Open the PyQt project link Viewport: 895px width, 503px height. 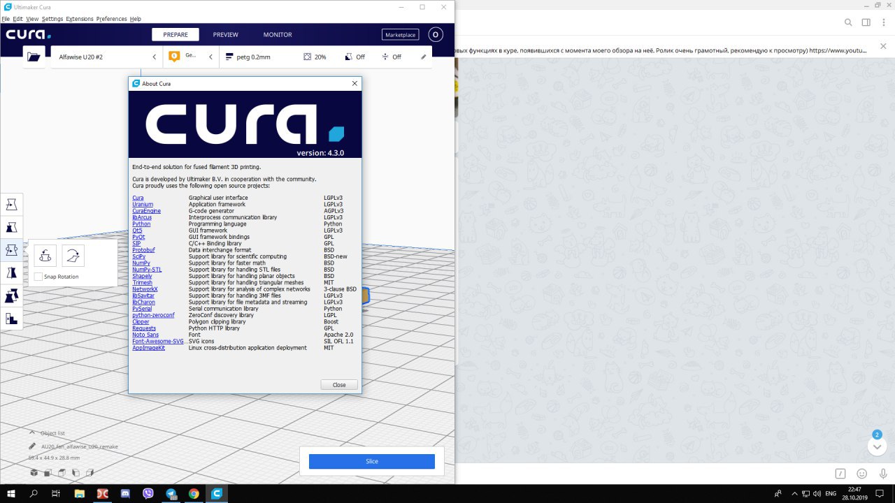[x=138, y=237]
